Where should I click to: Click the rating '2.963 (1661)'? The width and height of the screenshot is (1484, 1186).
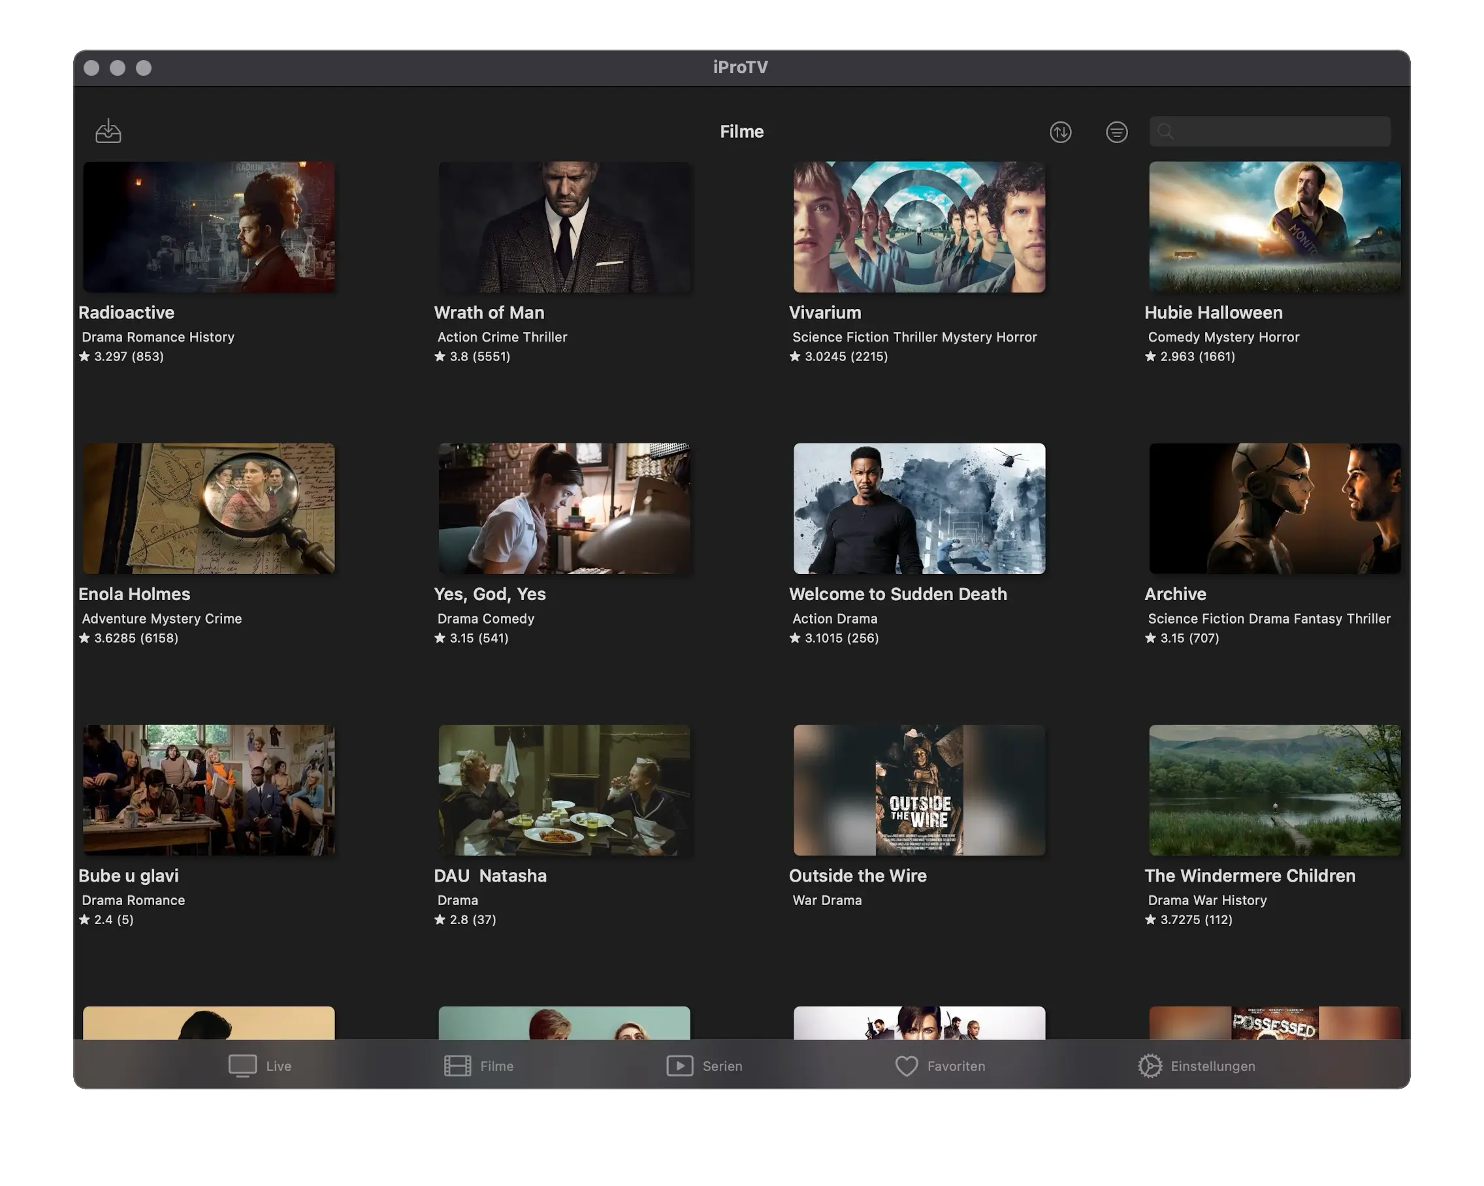click(x=1190, y=357)
